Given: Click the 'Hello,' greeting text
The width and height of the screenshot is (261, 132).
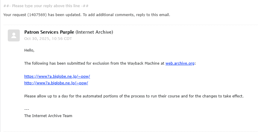Looking at the screenshot, I should click(29, 50).
